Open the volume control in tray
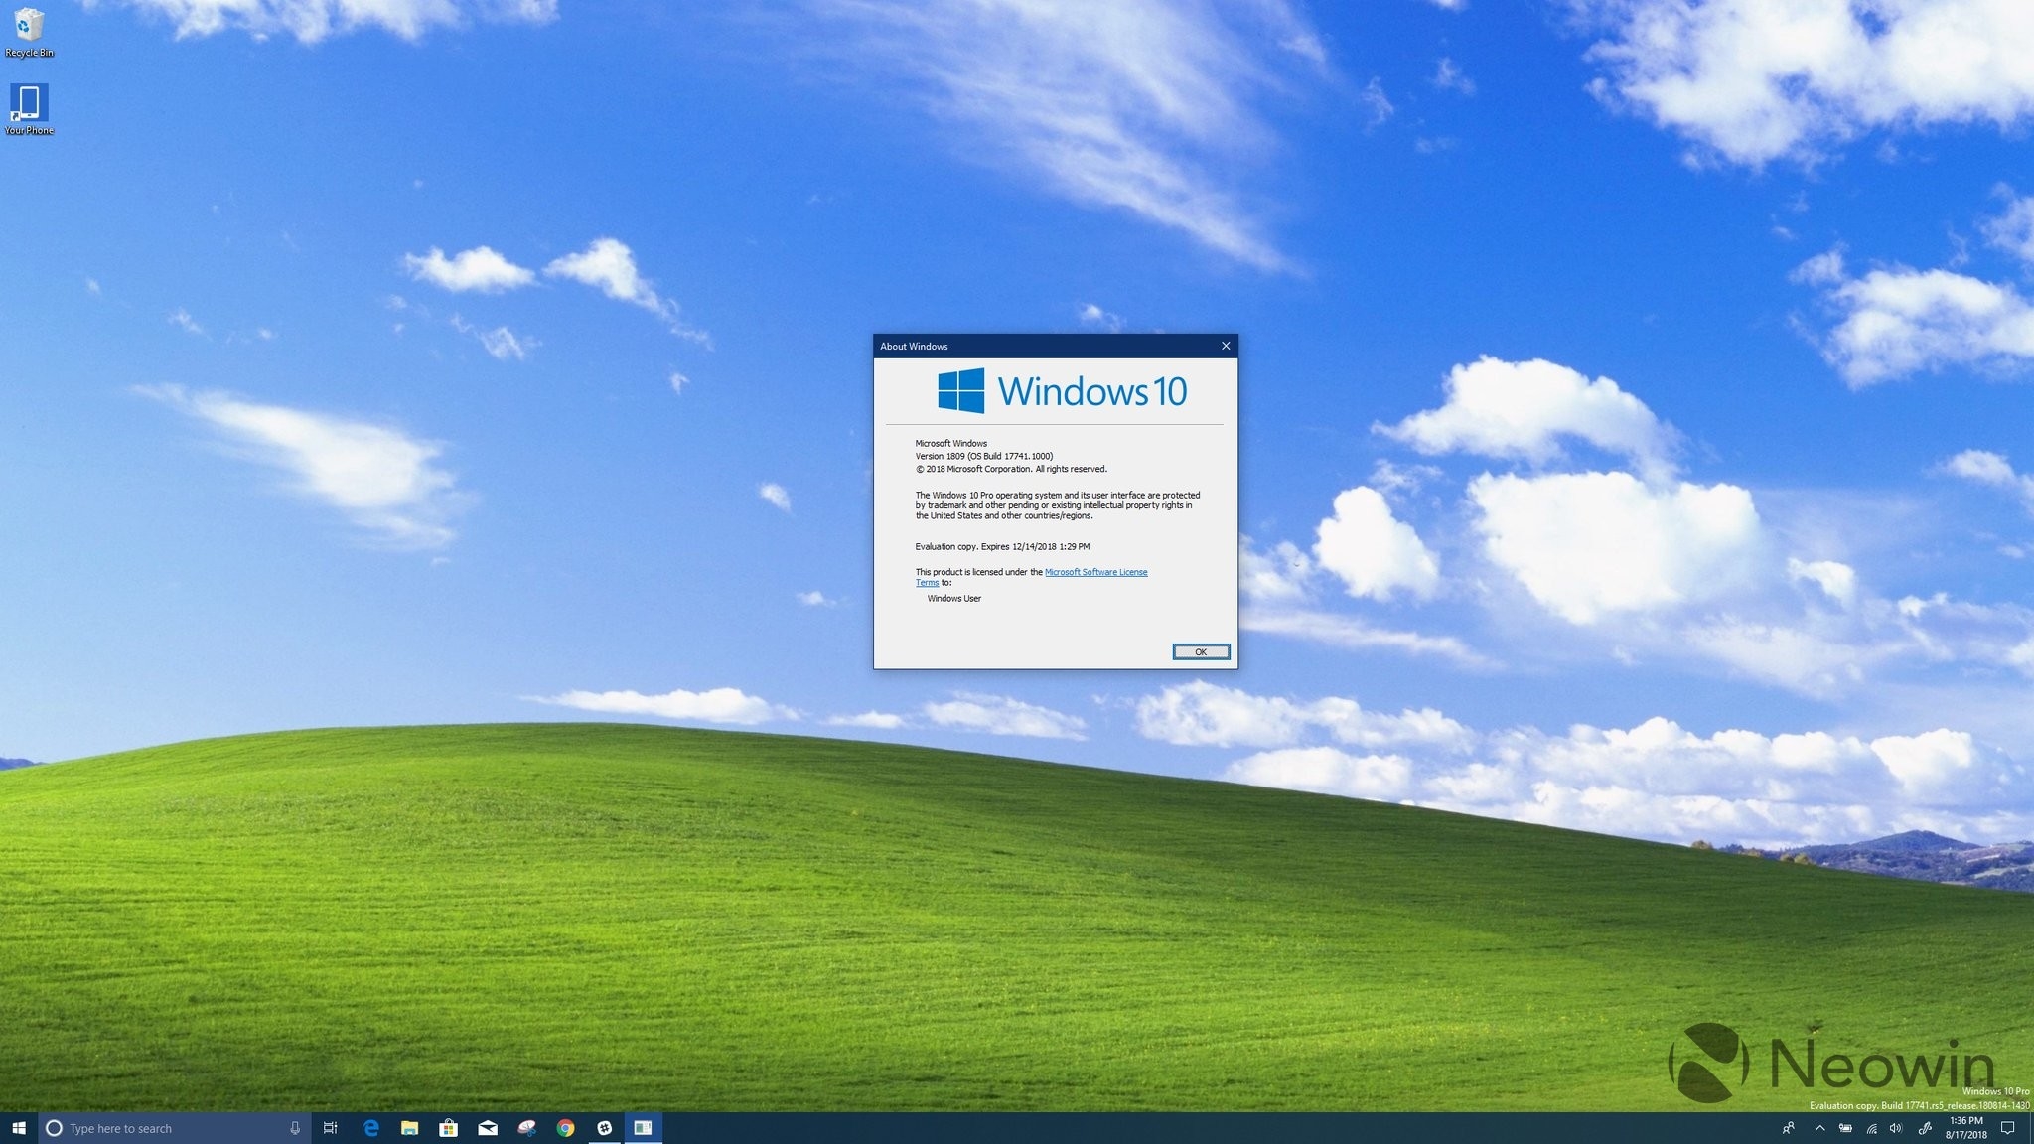2034x1144 pixels. click(x=1896, y=1128)
